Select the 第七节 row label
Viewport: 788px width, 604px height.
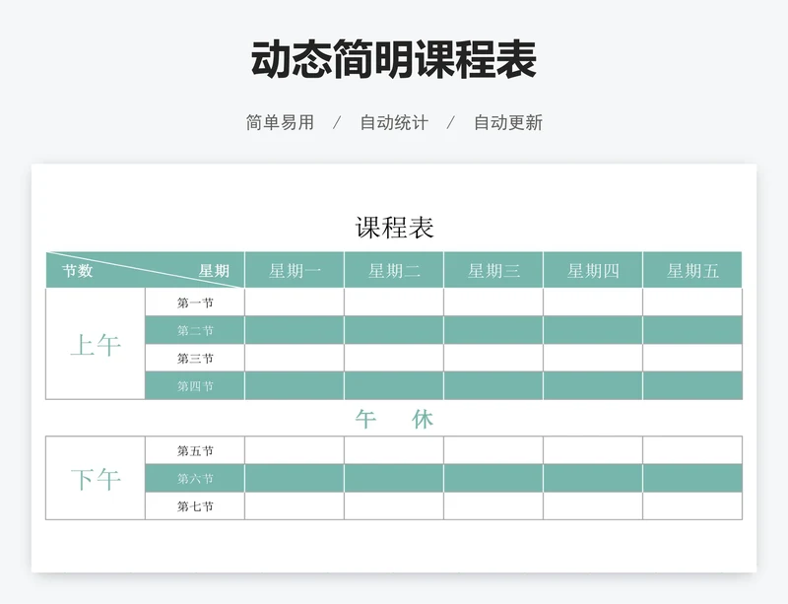[195, 505]
